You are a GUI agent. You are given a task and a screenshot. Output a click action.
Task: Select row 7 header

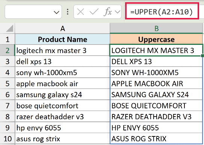[8, 105]
